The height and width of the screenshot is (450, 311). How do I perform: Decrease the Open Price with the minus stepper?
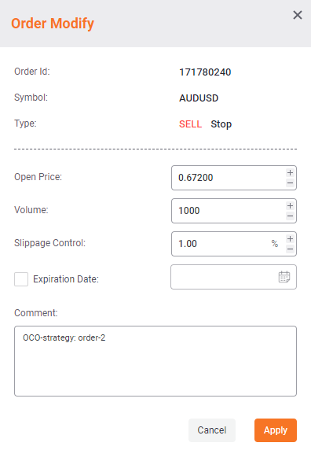290,183
